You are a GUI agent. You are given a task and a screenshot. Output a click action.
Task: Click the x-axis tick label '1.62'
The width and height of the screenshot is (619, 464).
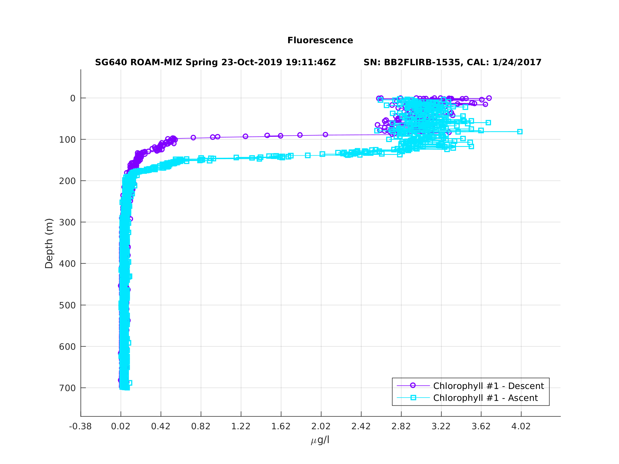(x=281, y=426)
